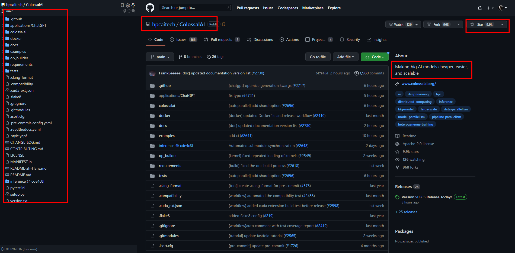Open the Projects tab
The height and width of the screenshot is (253, 515).
[319, 40]
